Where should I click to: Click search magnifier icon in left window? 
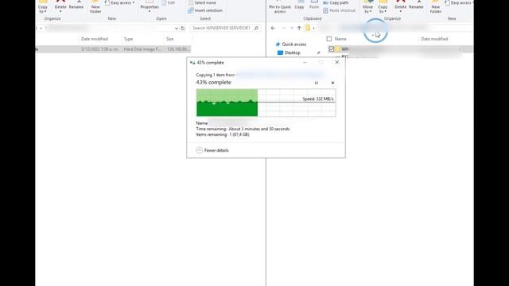(256, 29)
